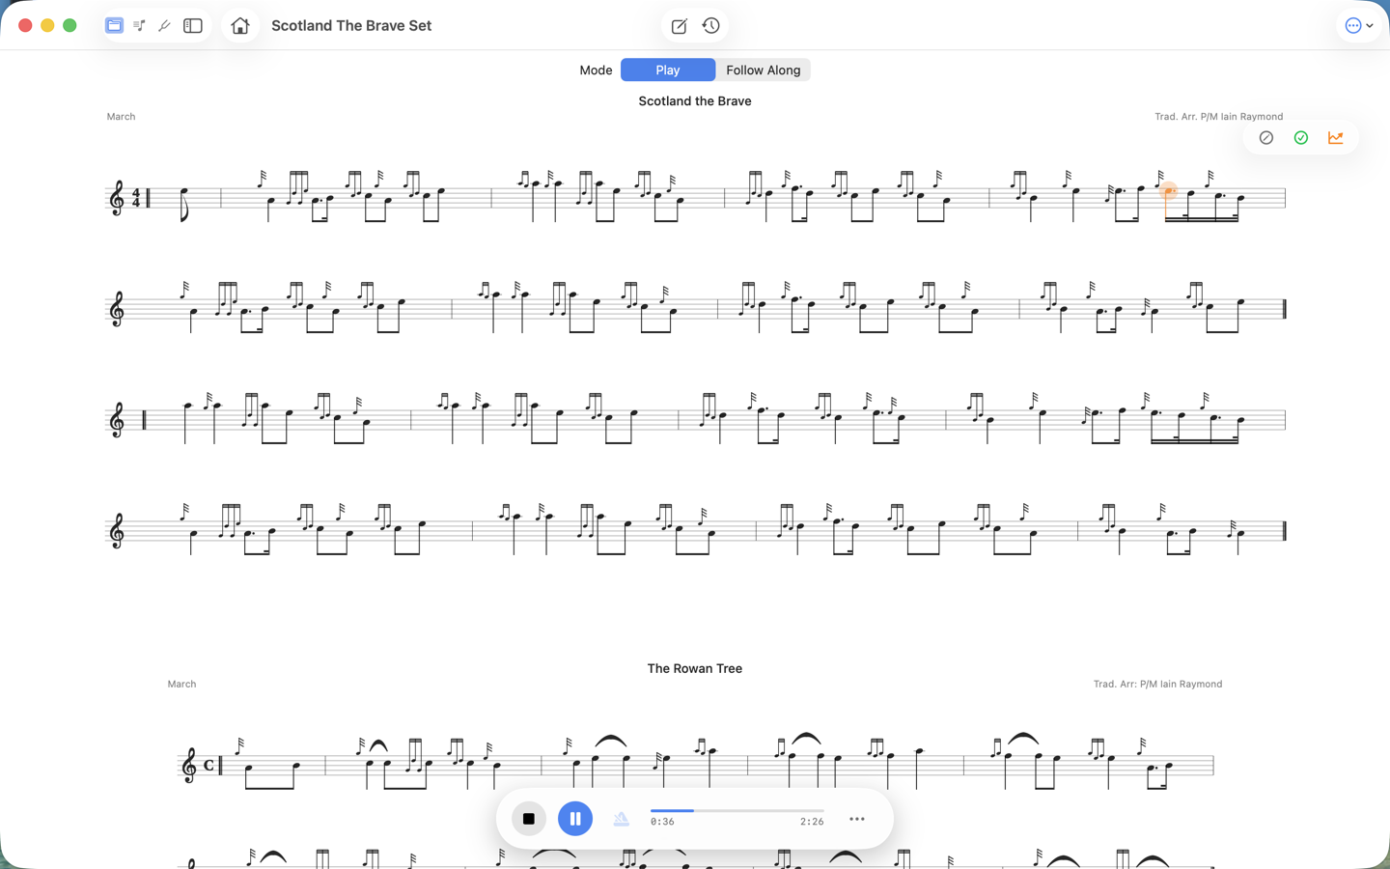The image size is (1390, 869).
Task: Click the playback progress bar
Action: 737,811
